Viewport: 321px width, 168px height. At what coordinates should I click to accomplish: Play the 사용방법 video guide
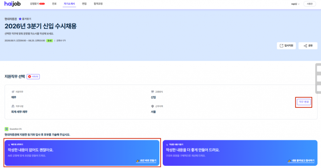33,77
